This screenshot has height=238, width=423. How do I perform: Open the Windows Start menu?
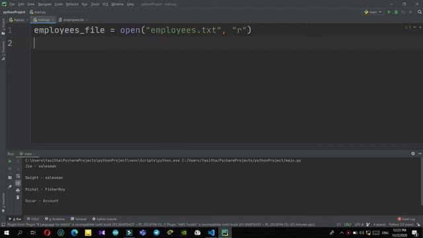coord(7,233)
